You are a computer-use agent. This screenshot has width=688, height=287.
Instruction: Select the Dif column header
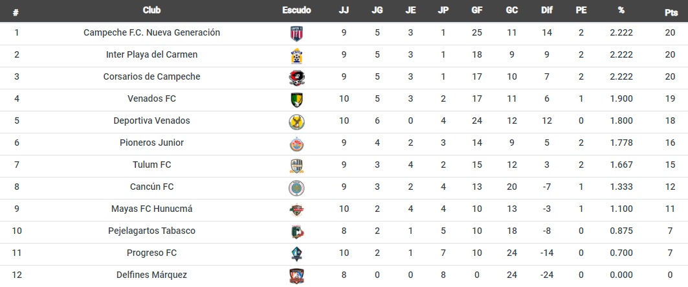click(547, 10)
